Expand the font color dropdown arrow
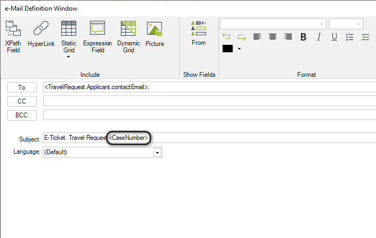 [239, 49]
